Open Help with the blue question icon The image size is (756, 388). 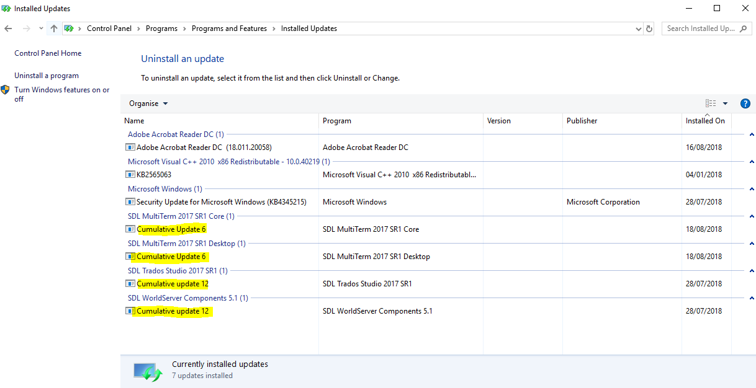point(745,104)
